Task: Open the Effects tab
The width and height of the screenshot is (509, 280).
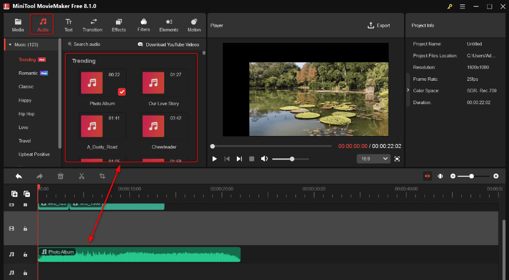Action: (119, 25)
